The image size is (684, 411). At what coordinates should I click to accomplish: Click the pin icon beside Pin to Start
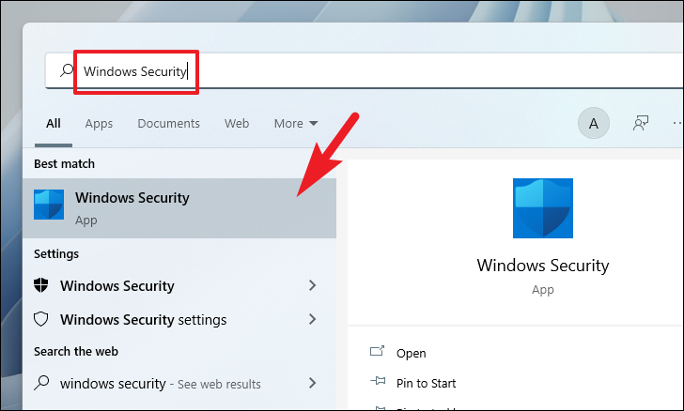point(378,381)
